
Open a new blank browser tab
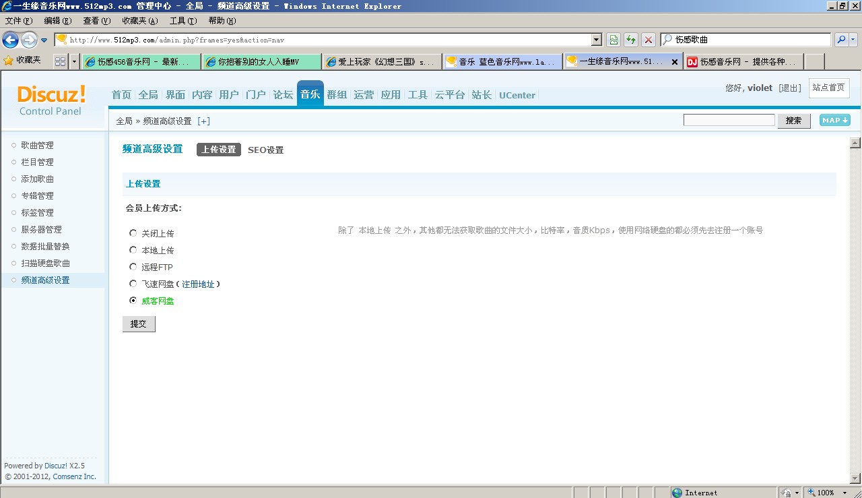[x=815, y=61]
